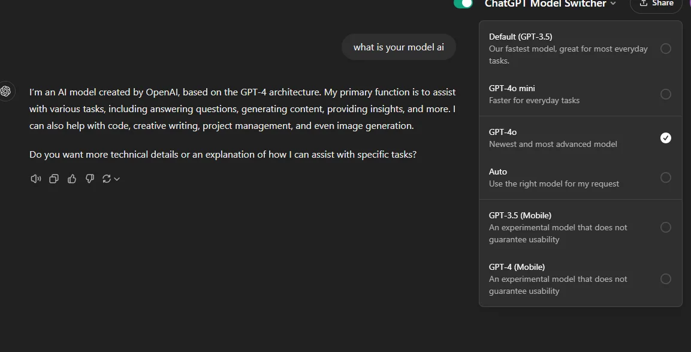
Task: Choose the GPT-3.5 (Mobile) menu entry
Action: pyautogui.click(x=580, y=227)
